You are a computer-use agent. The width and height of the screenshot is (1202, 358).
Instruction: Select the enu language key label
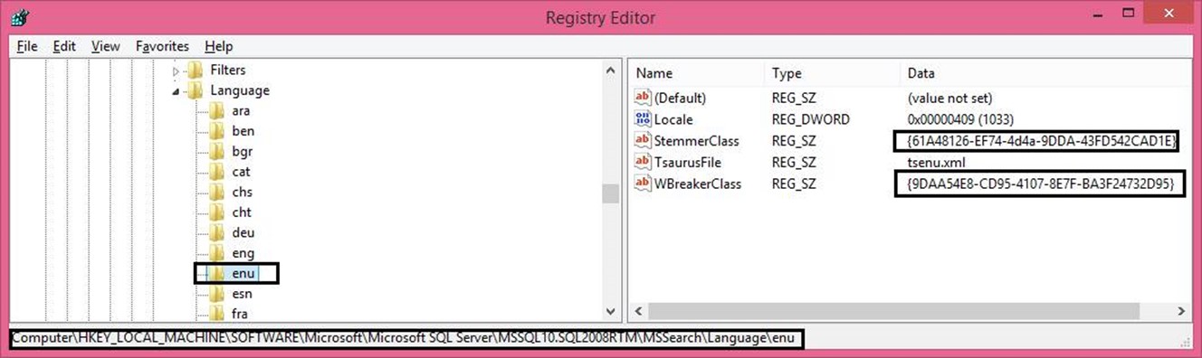click(x=243, y=273)
